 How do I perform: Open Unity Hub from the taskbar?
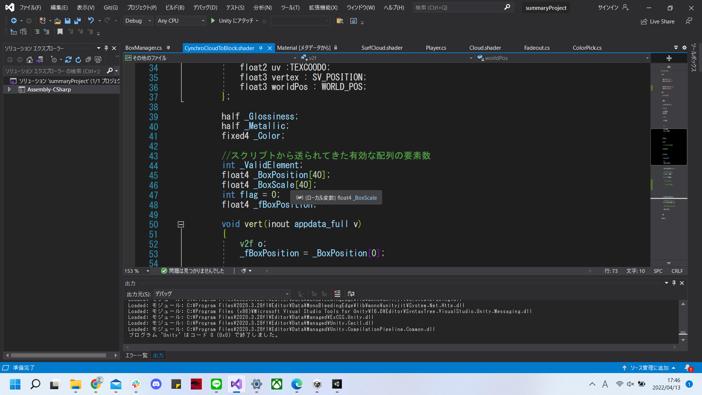pyautogui.click(x=317, y=384)
